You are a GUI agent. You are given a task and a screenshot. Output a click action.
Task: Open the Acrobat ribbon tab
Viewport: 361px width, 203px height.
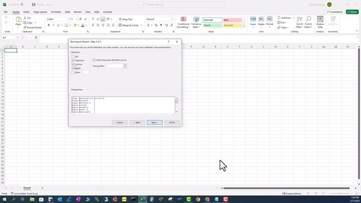107,12
